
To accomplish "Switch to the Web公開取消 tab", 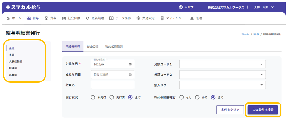I will pos(114,47).
